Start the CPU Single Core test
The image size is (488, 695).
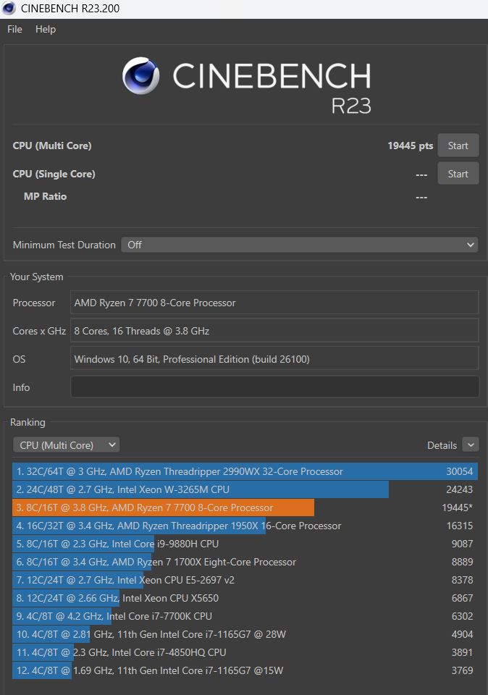point(458,174)
